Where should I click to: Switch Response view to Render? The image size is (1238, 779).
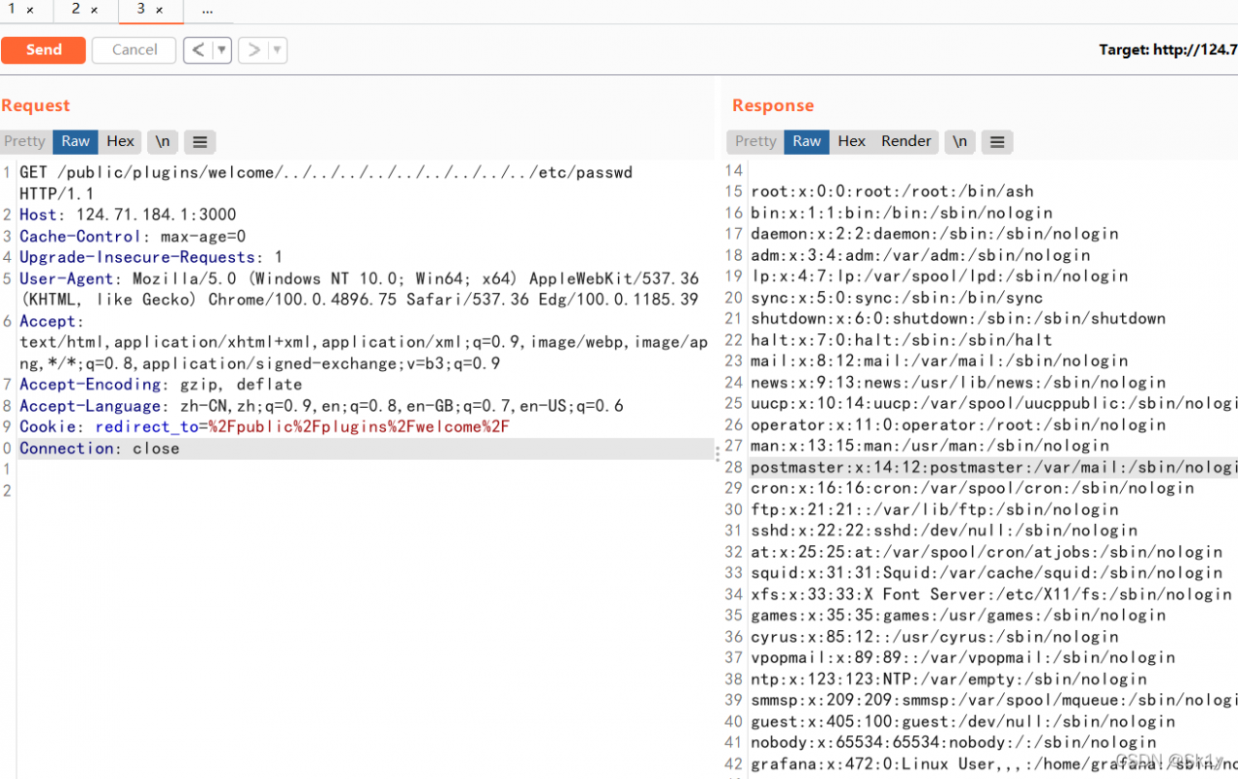pyautogui.click(x=906, y=141)
